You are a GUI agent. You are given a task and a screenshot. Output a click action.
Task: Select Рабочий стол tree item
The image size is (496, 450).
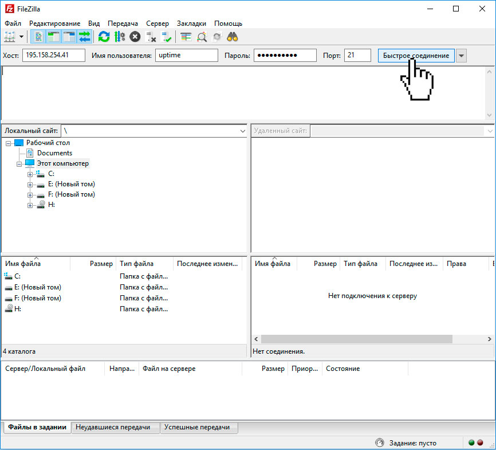48,143
